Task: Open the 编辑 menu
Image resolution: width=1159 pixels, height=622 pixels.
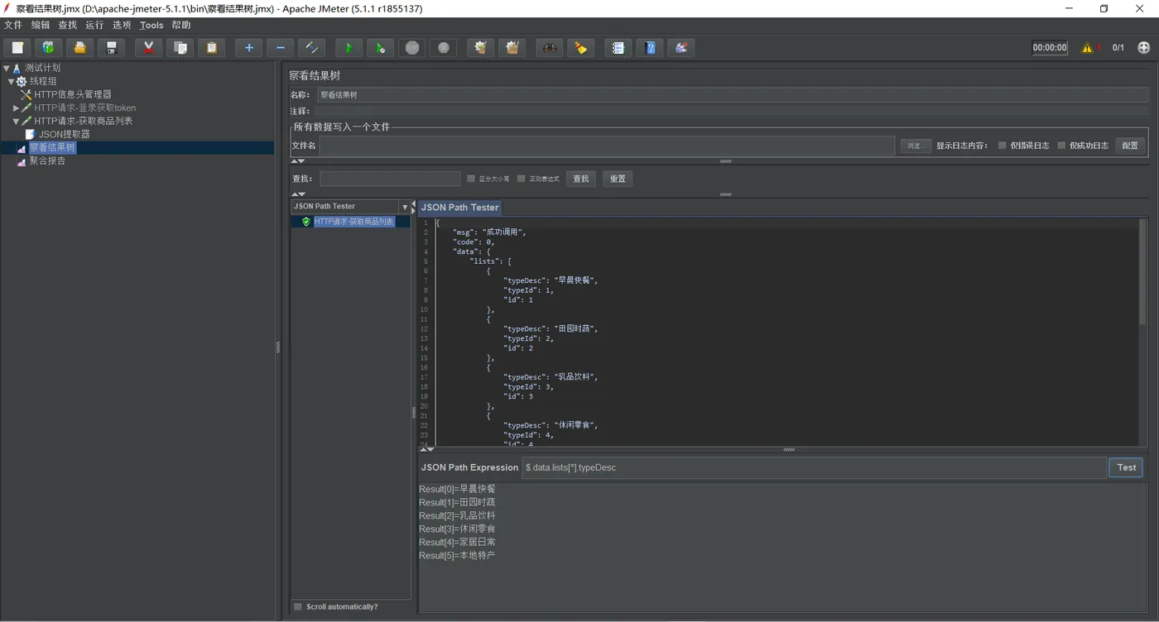Action: pyautogui.click(x=41, y=26)
